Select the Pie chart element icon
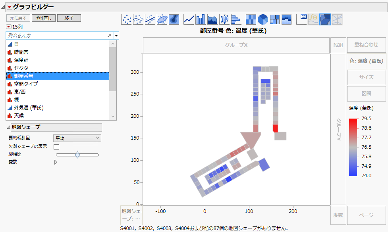388x232 pixels. point(263,19)
